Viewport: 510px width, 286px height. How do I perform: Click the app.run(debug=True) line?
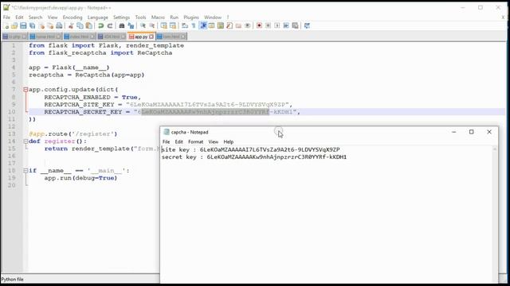click(x=80, y=178)
